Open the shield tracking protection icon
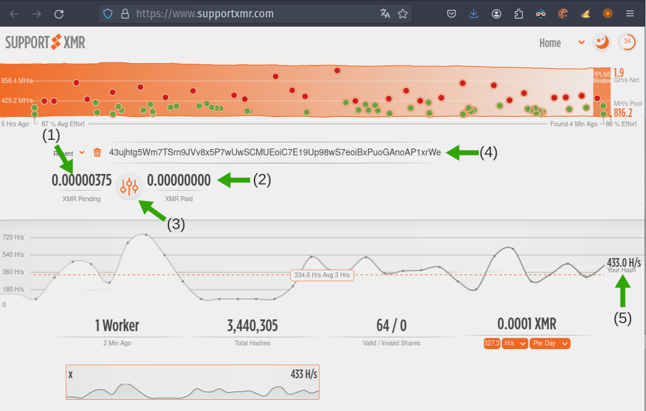Viewport: 646px width, 411px height. tap(108, 14)
